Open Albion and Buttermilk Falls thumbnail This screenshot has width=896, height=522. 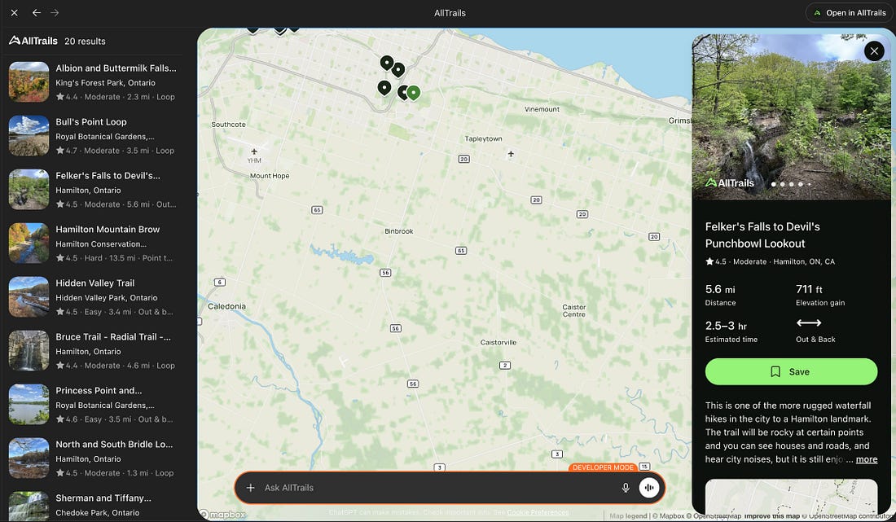[x=29, y=81]
